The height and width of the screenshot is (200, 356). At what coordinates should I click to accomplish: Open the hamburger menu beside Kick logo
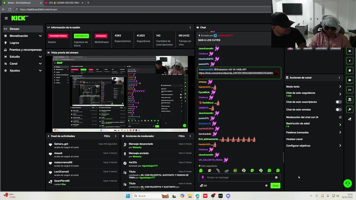coord(6,18)
